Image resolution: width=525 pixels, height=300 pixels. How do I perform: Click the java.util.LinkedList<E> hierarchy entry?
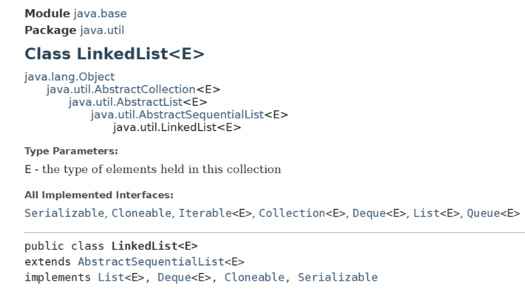[176, 128]
